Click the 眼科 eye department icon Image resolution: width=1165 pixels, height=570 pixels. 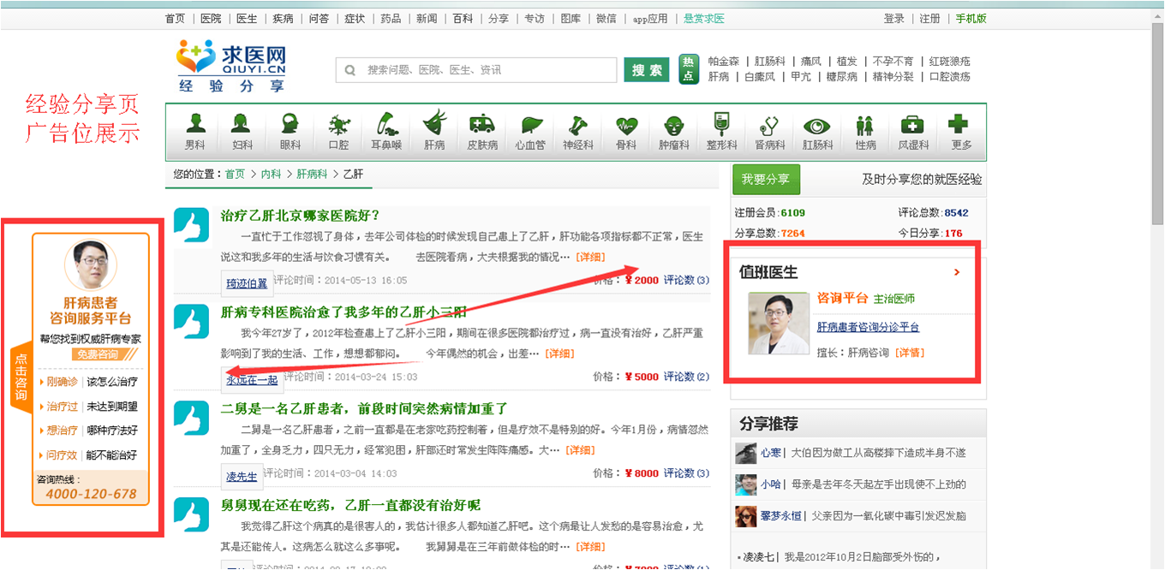point(290,130)
